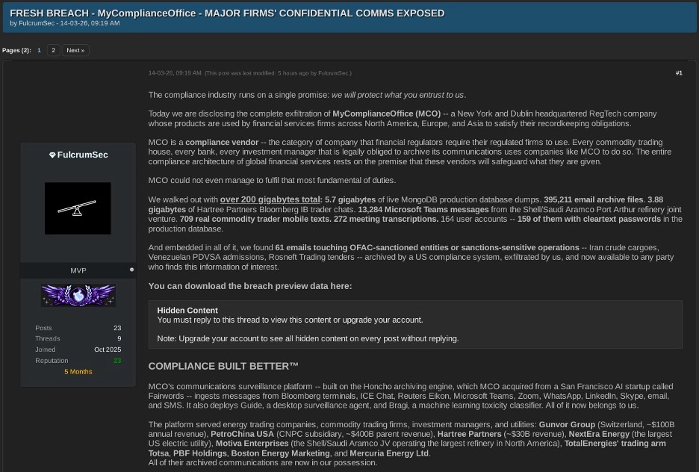Click the 'Gunvor Group' bold name
Image resolution: width=699 pixels, height=472 pixels.
(567, 425)
